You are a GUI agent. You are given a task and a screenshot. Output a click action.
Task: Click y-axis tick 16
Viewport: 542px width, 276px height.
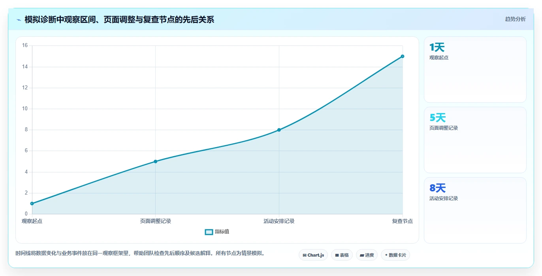click(24, 45)
